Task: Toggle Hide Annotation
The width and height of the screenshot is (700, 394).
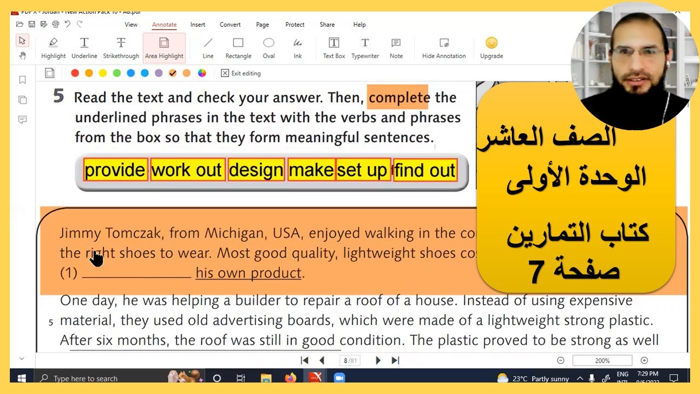Action: point(444,48)
